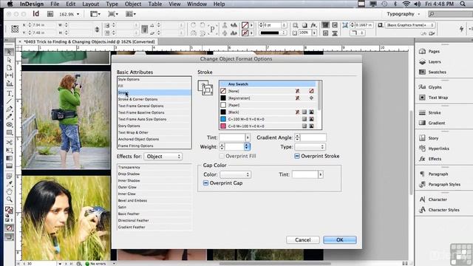The height and width of the screenshot is (266, 473).
Task: Select the Gradient Swatch tool
Action: point(10,158)
